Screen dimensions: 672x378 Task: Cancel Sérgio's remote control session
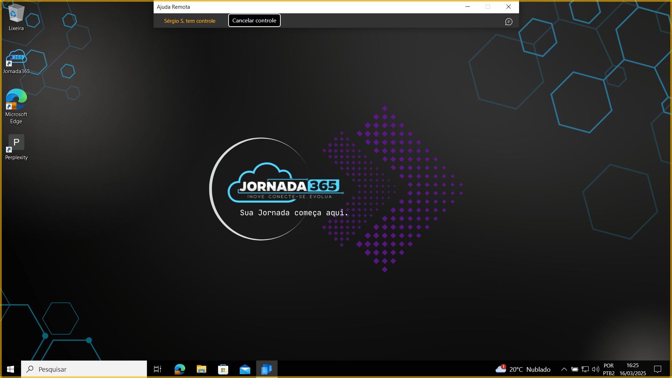tap(254, 20)
